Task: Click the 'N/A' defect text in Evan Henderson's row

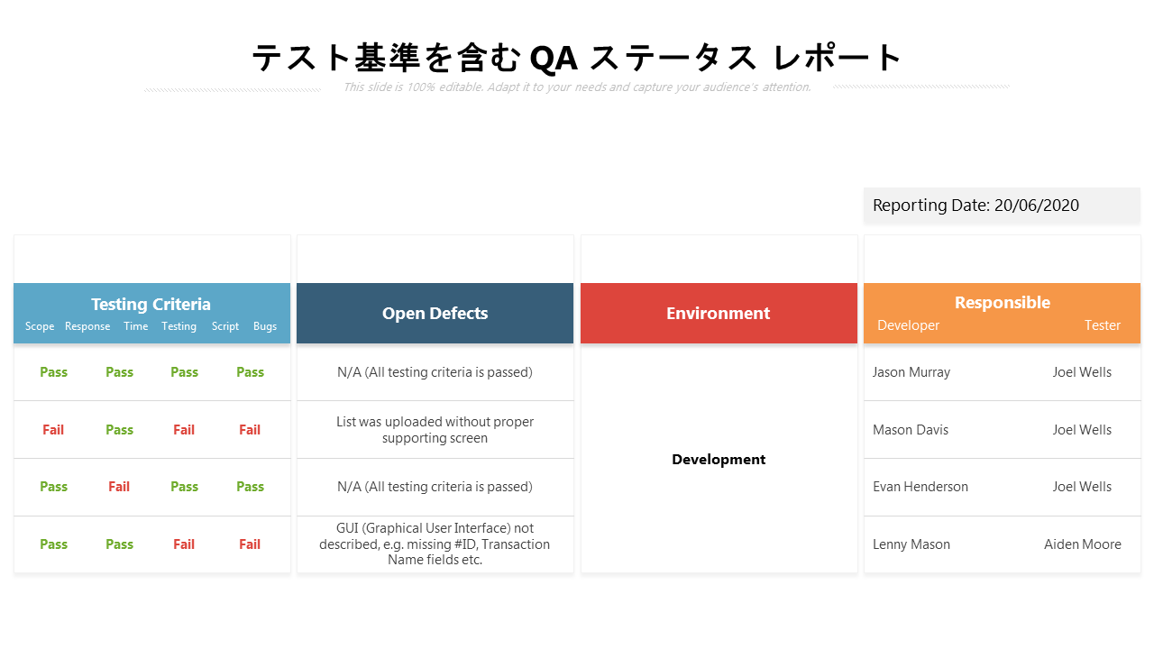Action: 435,487
